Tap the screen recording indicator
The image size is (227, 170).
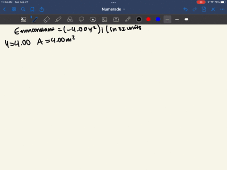coord(201,2)
